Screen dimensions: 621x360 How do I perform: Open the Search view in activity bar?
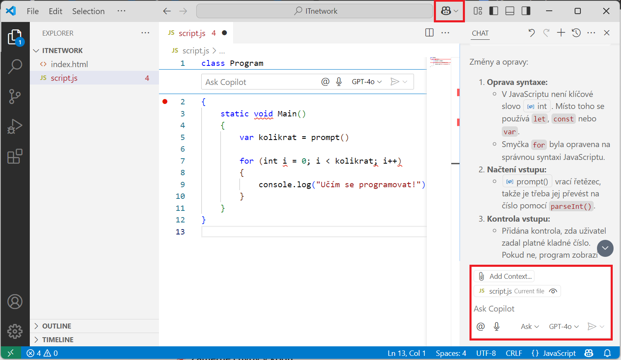(x=15, y=66)
